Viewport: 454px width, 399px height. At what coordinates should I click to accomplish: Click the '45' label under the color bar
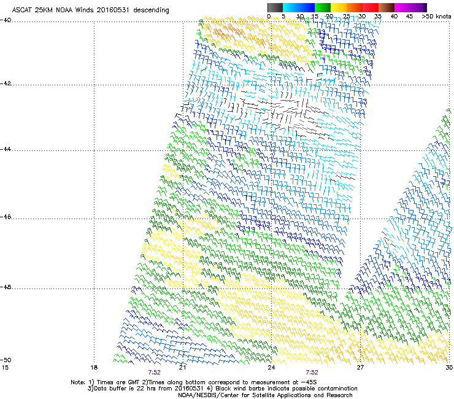click(x=409, y=16)
